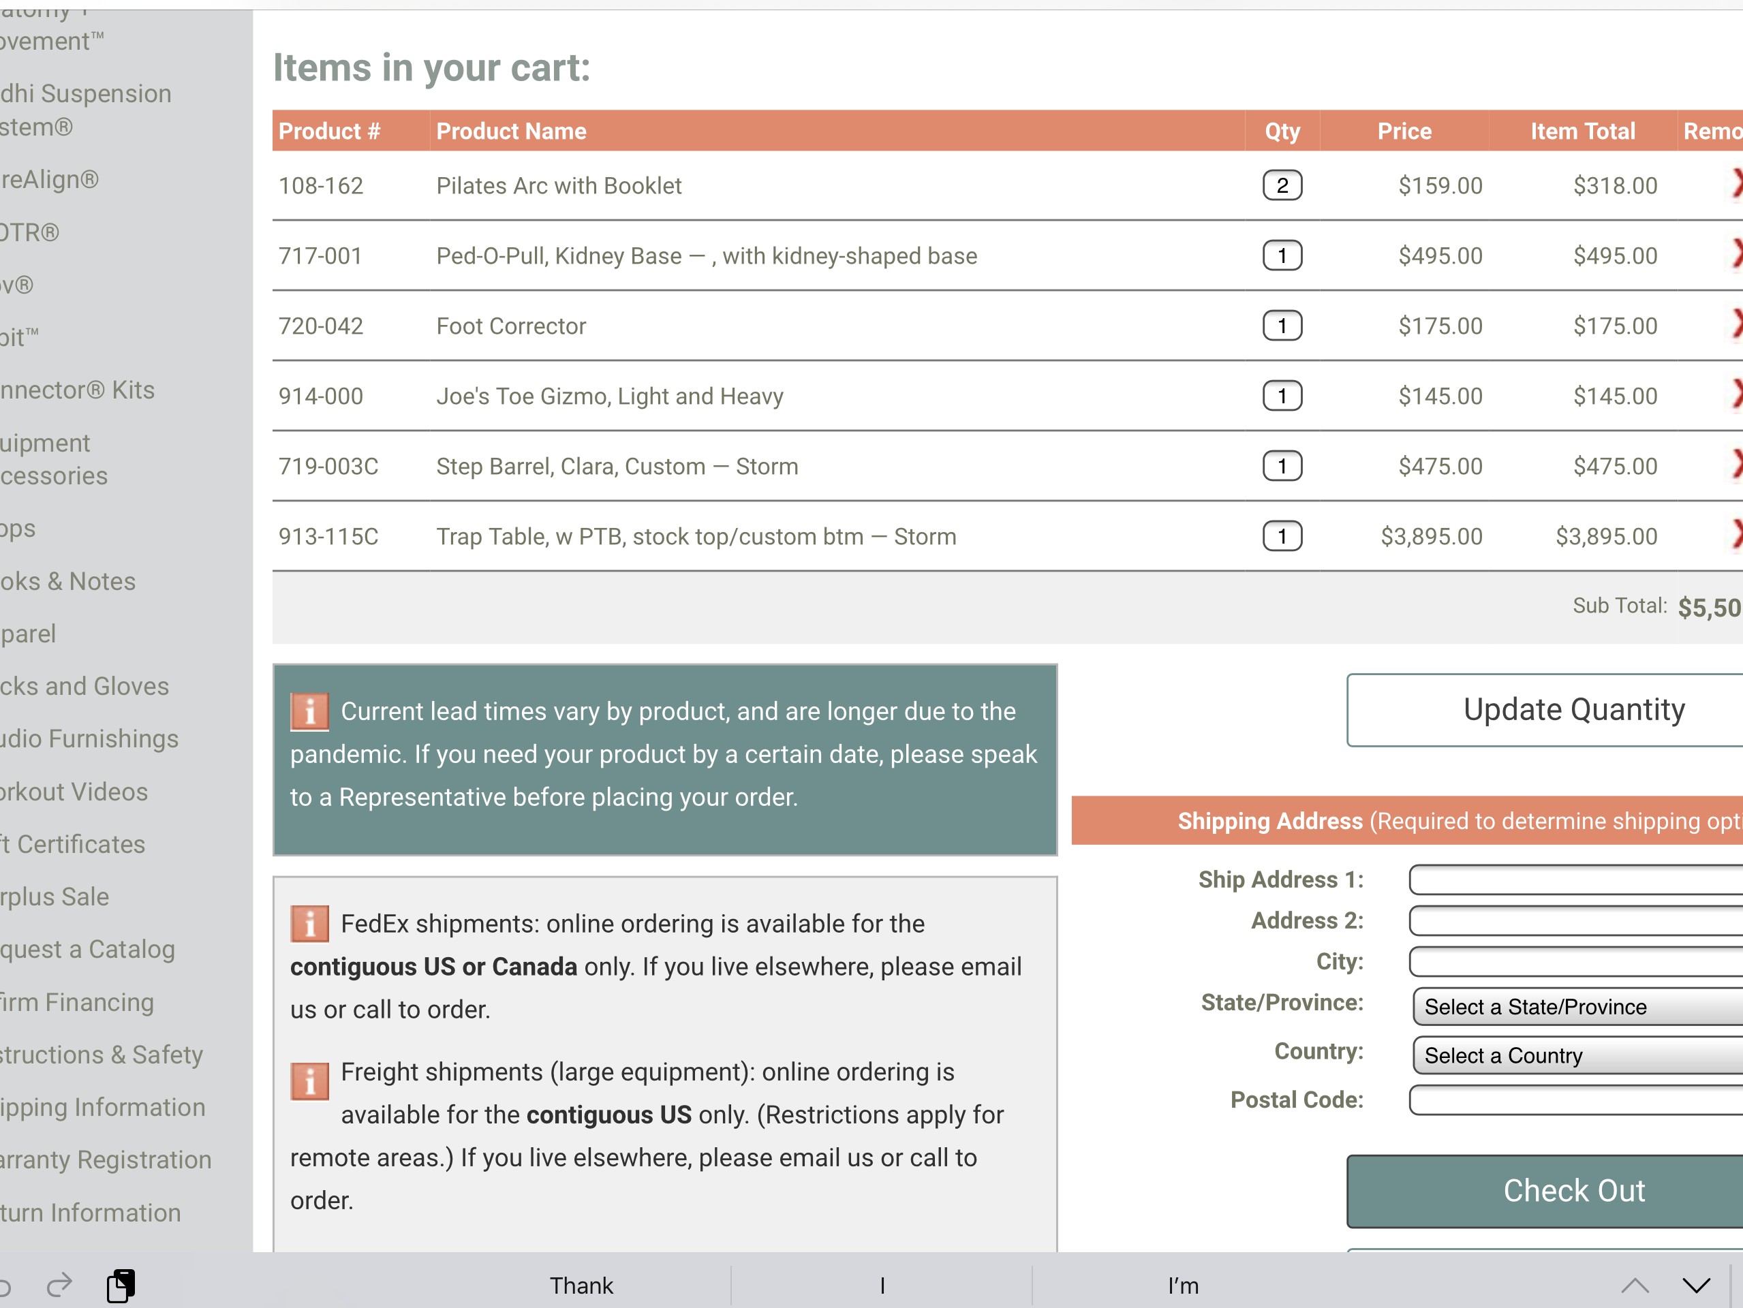This screenshot has height=1308, width=1743.
Task: Focus the City field
Action: (1576, 961)
